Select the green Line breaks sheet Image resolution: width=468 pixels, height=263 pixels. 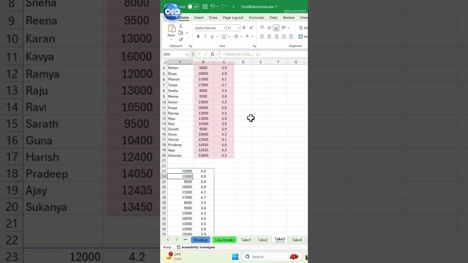point(224,240)
